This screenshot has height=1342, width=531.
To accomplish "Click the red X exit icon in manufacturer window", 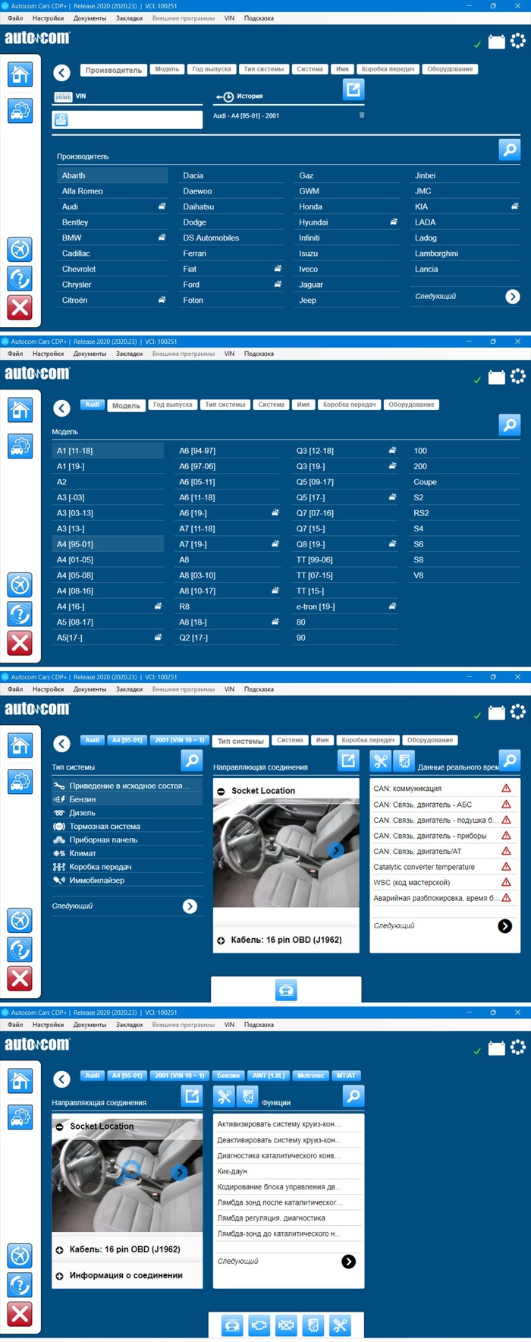I will (x=20, y=308).
